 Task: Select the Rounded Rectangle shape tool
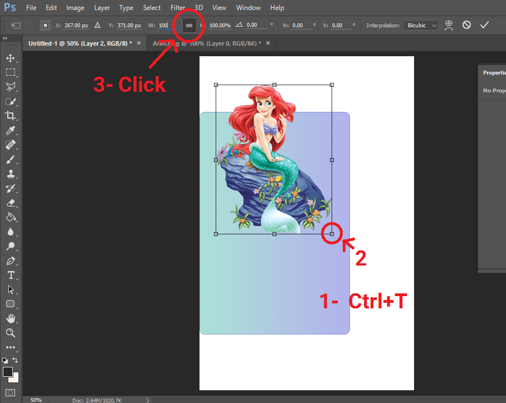(11, 304)
